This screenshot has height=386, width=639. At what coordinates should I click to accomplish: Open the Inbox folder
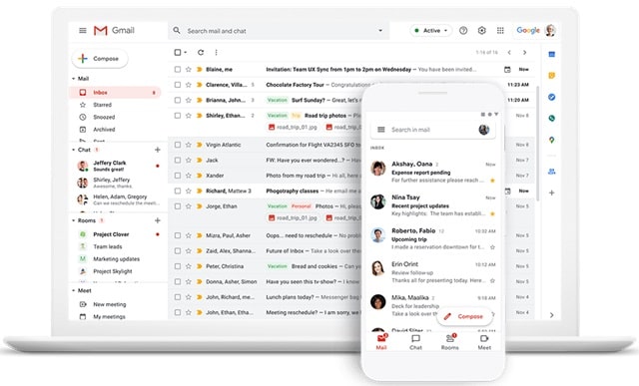click(x=115, y=93)
